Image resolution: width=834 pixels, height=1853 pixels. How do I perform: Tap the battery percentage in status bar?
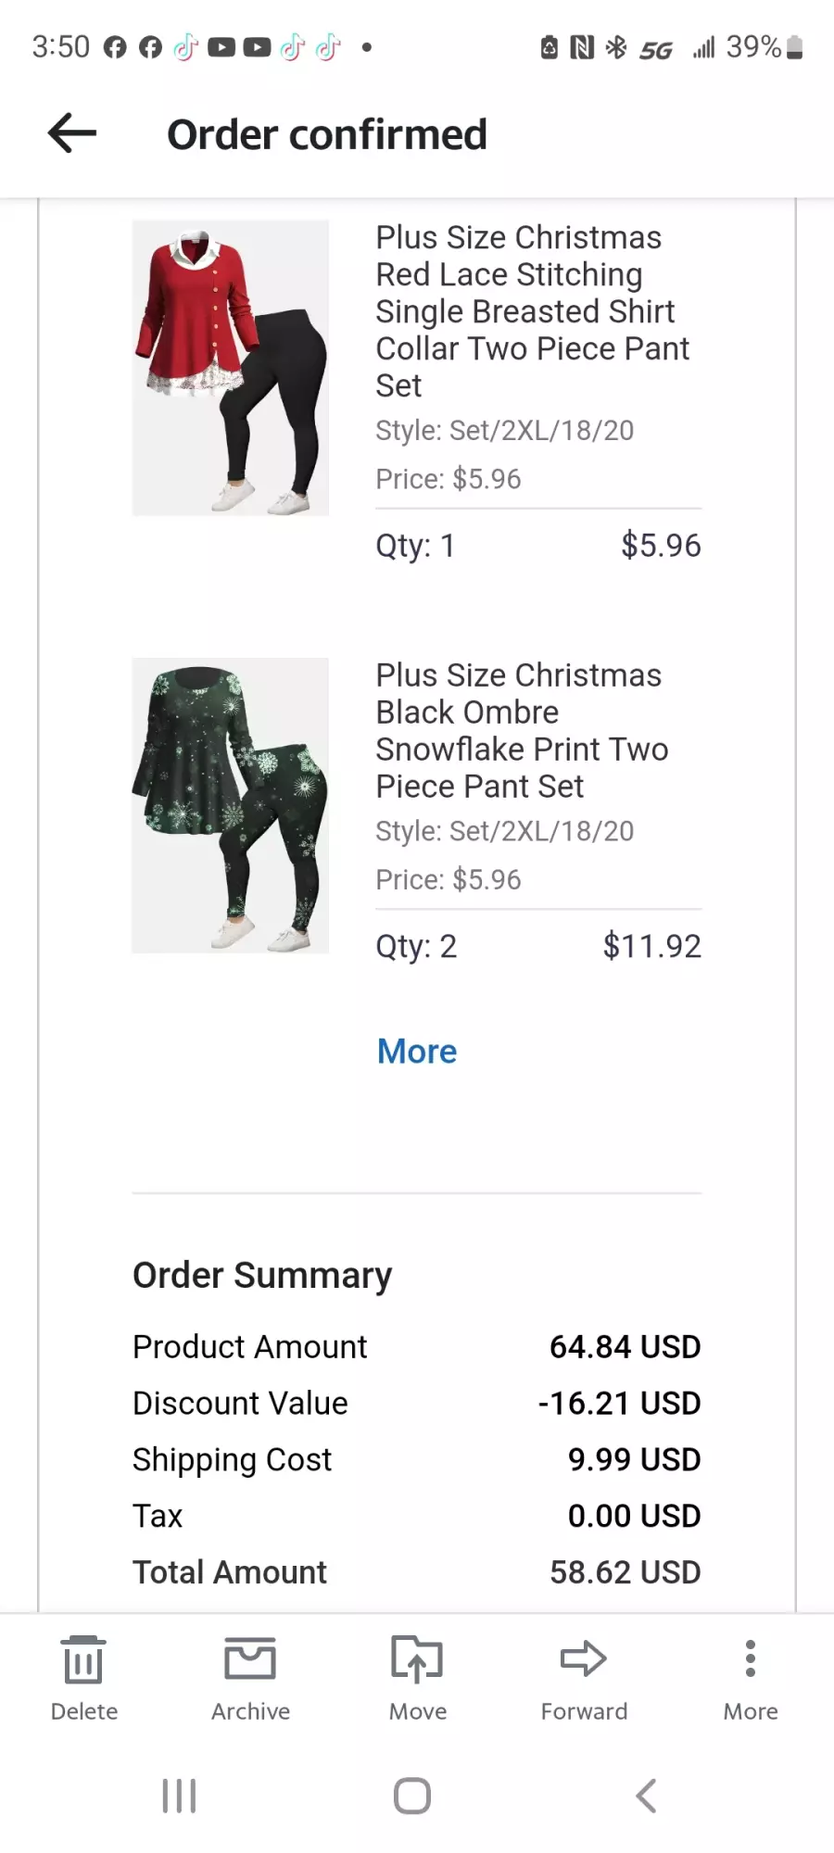point(753,46)
